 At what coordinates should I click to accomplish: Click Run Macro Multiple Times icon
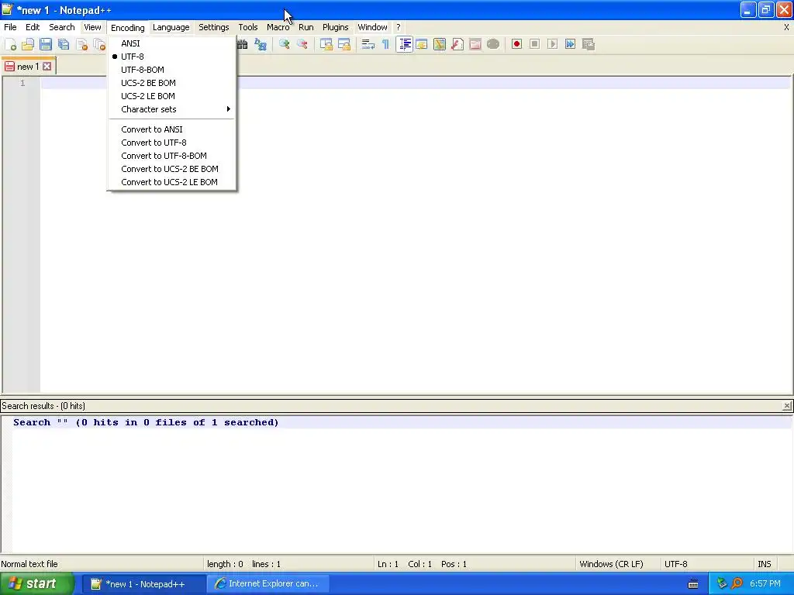tap(570, 44)
